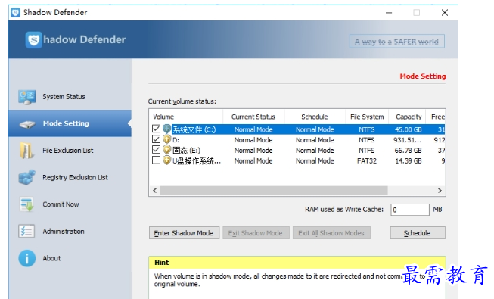The height and width of the screenshot is (299, 494).
Task: Uncheck the 系统文件 (C:) volume checkbox
Action: pos(156,129)
